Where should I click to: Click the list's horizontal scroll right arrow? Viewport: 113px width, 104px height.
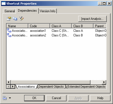(104, 82)
